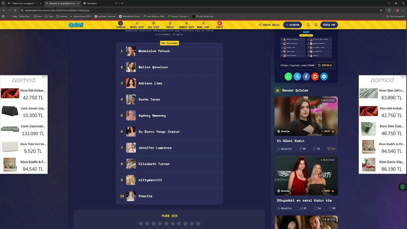Screen dimensions: 407x229
Task: Open the tab search chevron in the browser
Action: (x=3, y=3)
